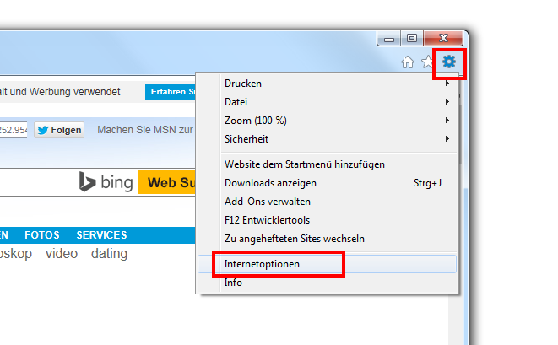
Task: Open Internetoptionen from the menu
Action: (x=262, y=264)
